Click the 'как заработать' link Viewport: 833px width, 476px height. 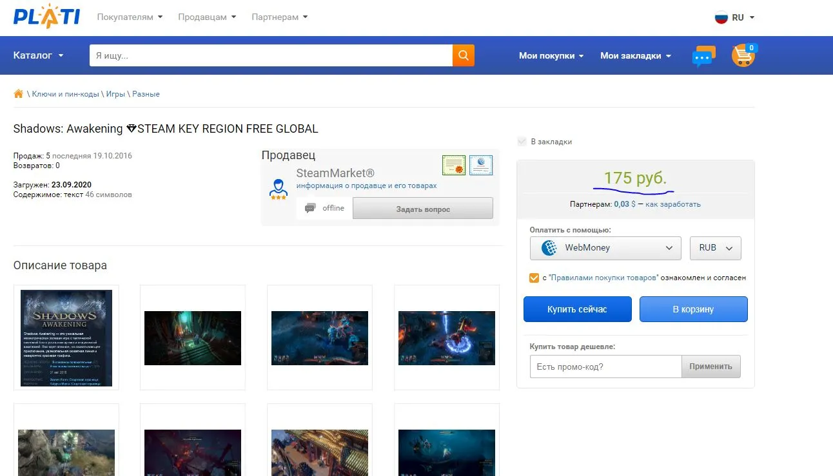(673, 204)
